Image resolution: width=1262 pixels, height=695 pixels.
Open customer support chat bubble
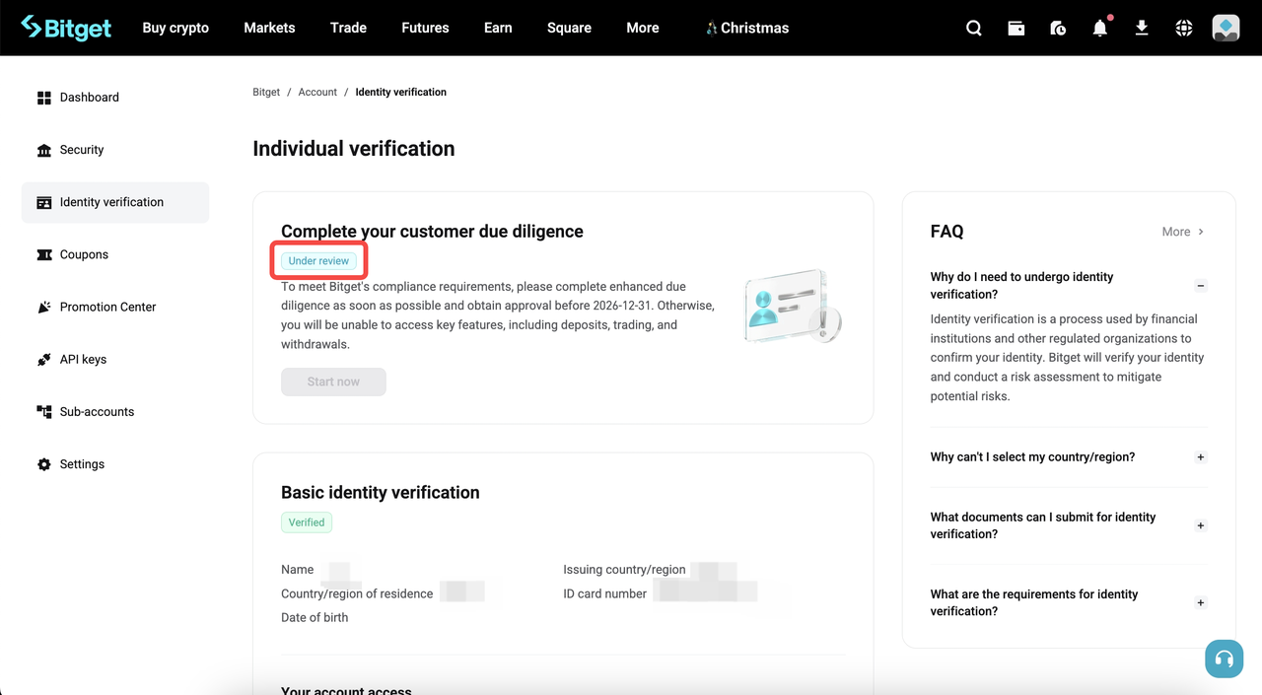(x=1224, y=659)
